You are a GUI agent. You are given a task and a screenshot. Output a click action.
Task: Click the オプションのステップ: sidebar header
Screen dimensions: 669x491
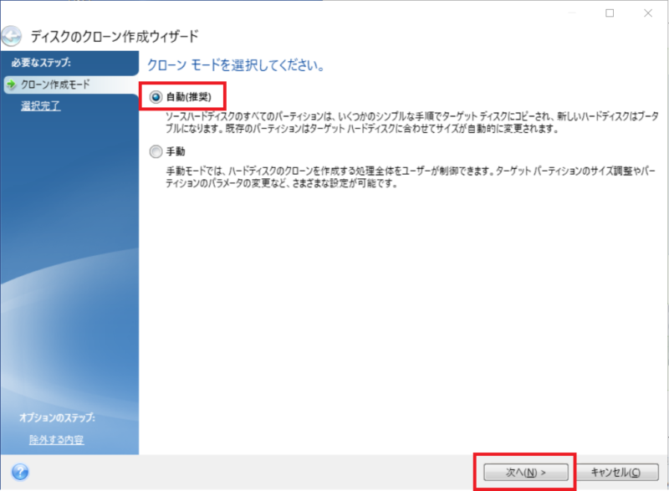click(x=57, y=417)
